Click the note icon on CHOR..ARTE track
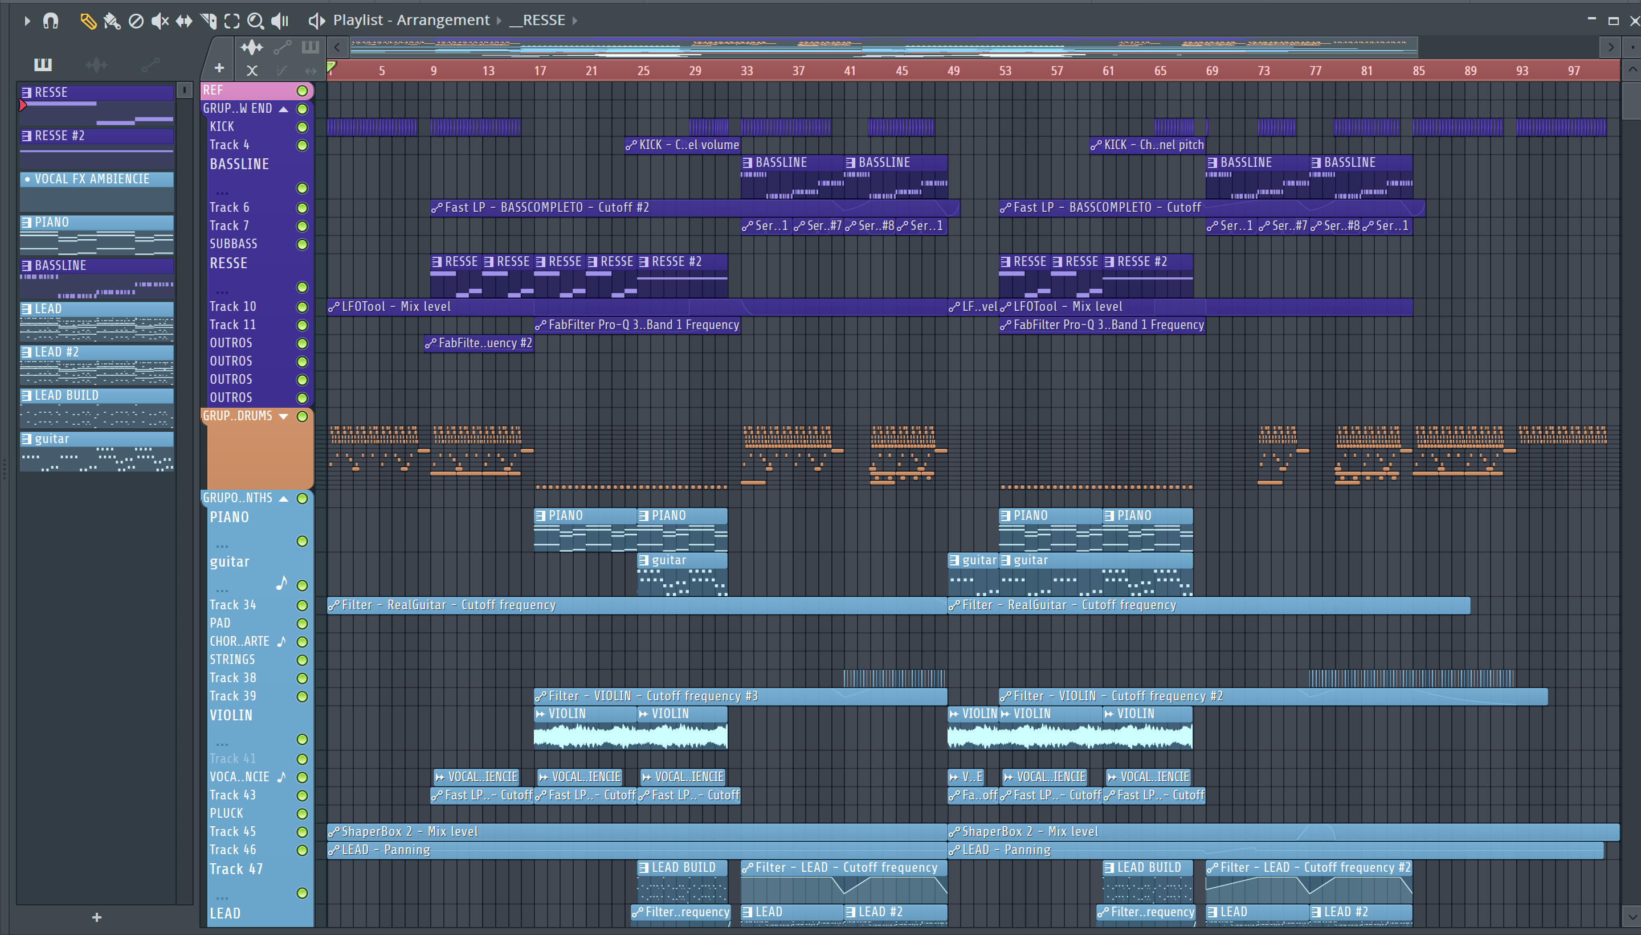1641x935 pixels. (x=281, y=641)
